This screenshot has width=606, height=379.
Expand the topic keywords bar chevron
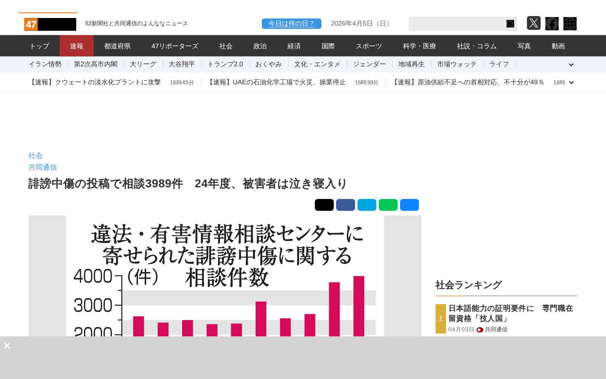571,65
